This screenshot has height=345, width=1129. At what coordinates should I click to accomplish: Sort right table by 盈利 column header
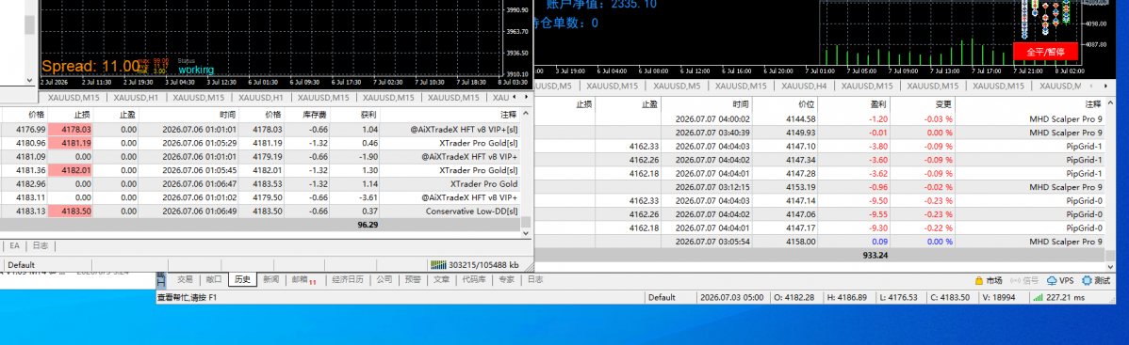point(855,104)
